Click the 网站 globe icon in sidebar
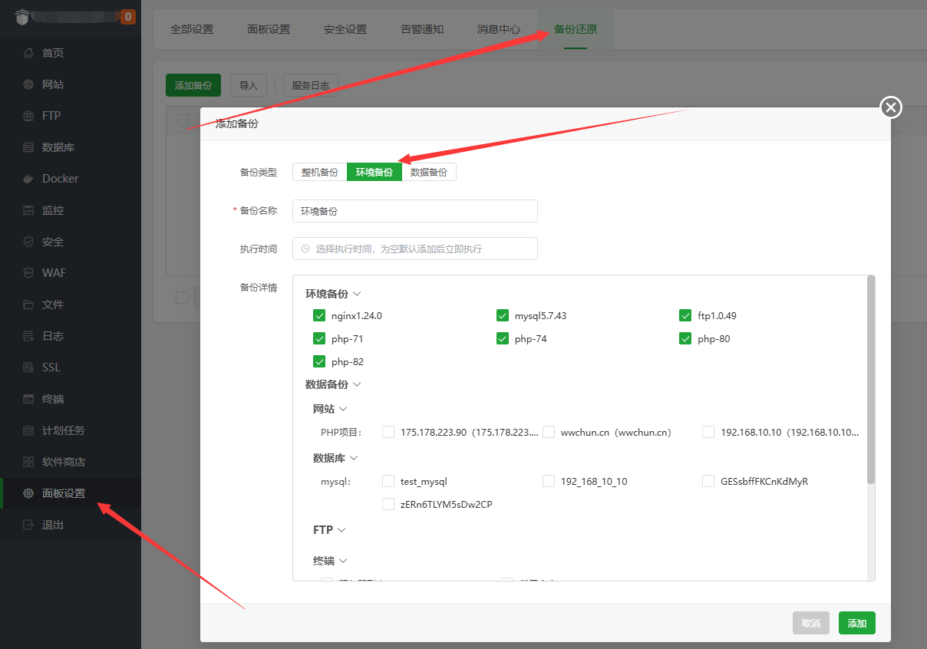This screenshot has height=649, width=927. coord(28,84)
